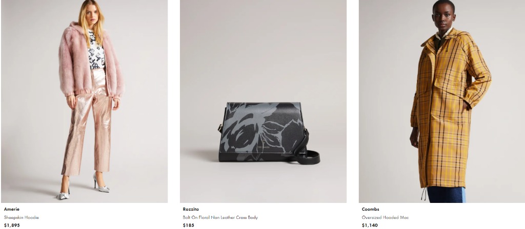Select the $185 price label

pyautogui.click(x=189, y=225)
